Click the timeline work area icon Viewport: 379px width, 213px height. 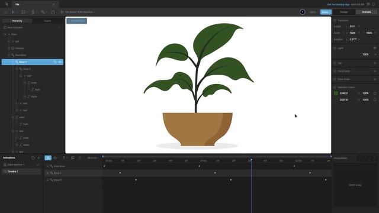[72, 158]
